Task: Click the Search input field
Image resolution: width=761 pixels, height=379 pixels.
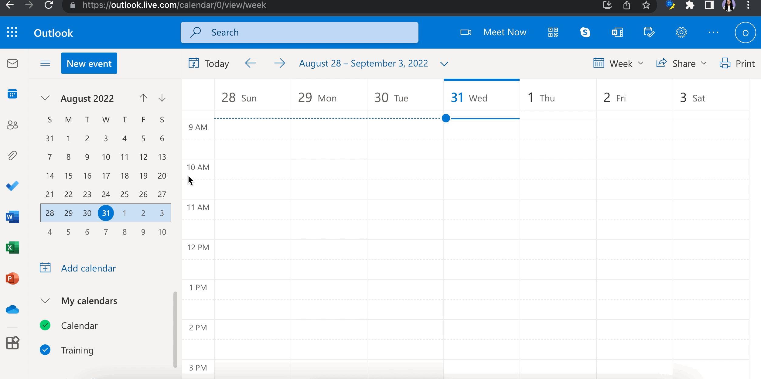Action: coord(304,32)
